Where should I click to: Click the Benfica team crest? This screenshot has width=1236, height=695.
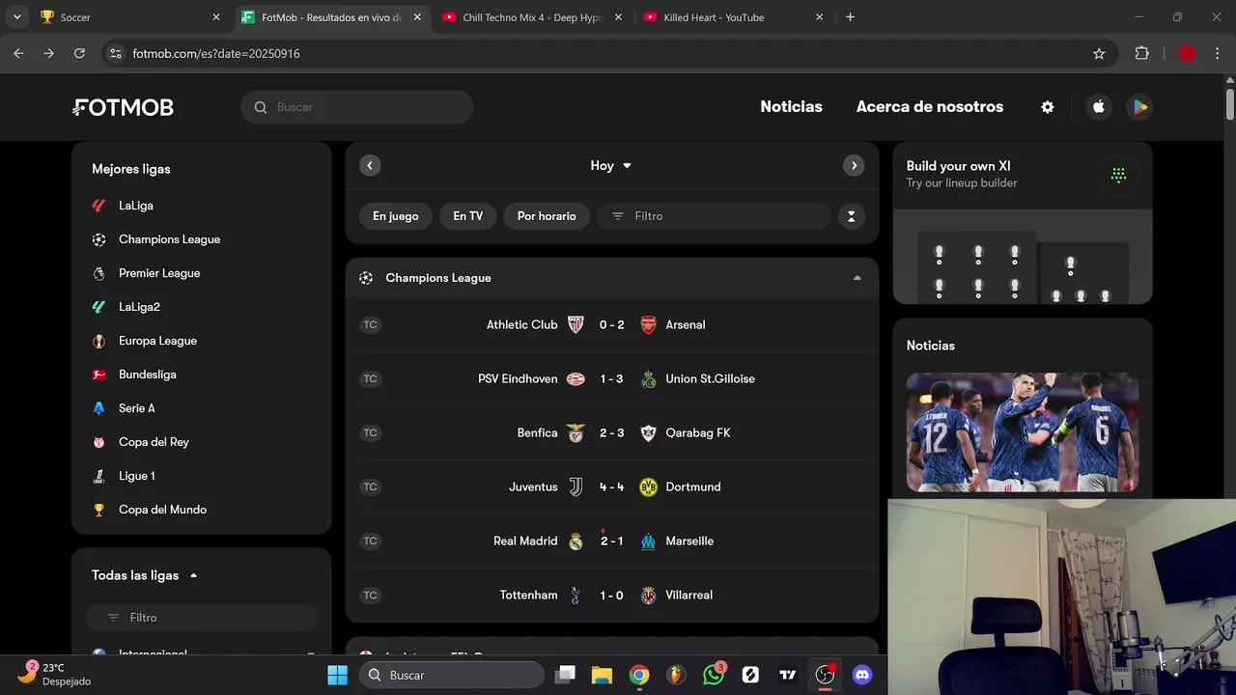click(576, 432)
